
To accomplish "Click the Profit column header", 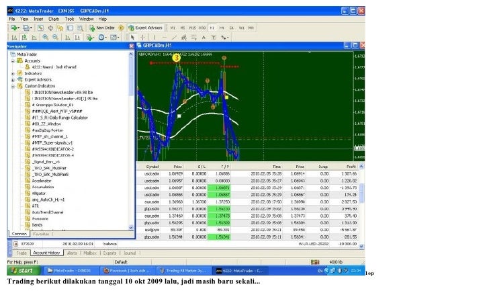I will point(351,167).
